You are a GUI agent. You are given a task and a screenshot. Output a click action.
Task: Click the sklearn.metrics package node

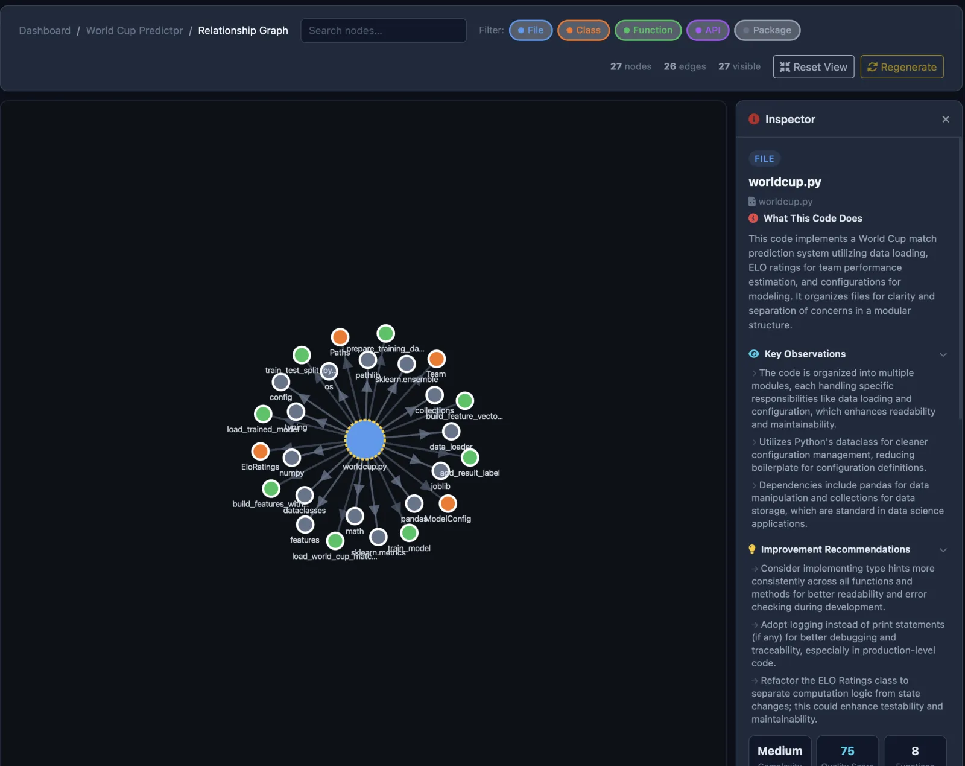tap(378, 537)
